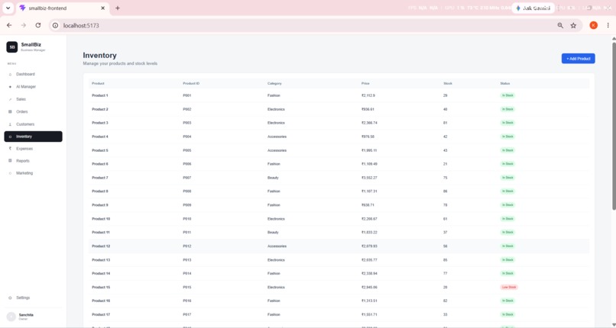This screenshot has height=328, width=616.
Task: Click the page vertical scrollbar
Action: 614,126
